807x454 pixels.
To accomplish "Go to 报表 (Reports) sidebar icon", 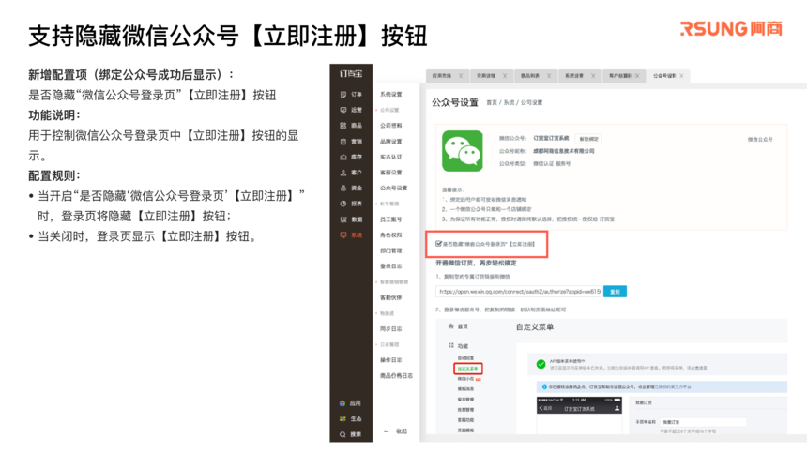I will tap(350, 204).
